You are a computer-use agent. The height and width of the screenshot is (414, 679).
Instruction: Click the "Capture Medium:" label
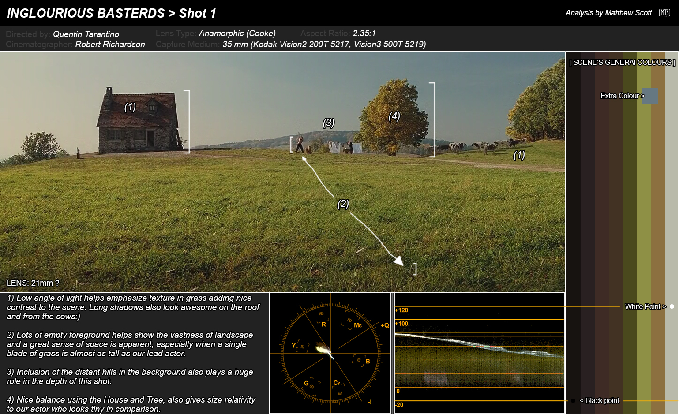[188, 44]
